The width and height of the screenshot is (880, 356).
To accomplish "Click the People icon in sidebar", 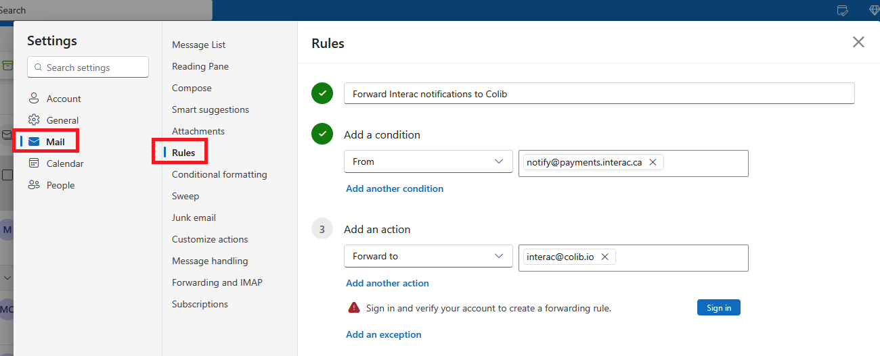I will [34, 185].
